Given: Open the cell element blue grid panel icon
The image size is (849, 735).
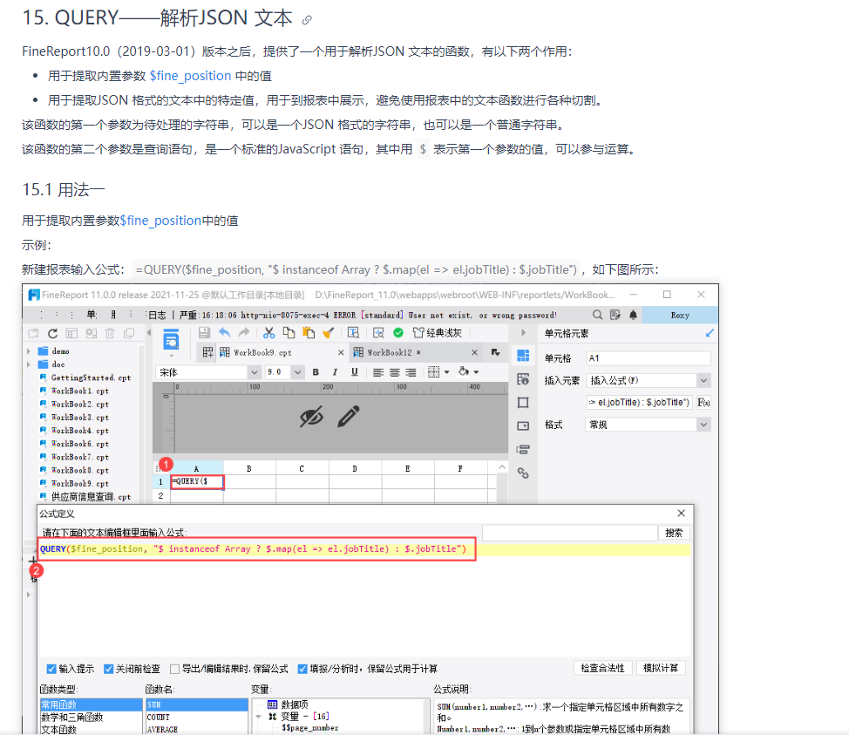Looking at the screenshot, I should (523, 356).
